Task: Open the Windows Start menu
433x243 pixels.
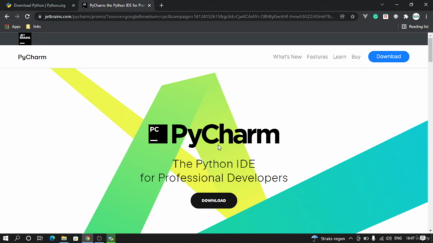Action: pos(5,238)
